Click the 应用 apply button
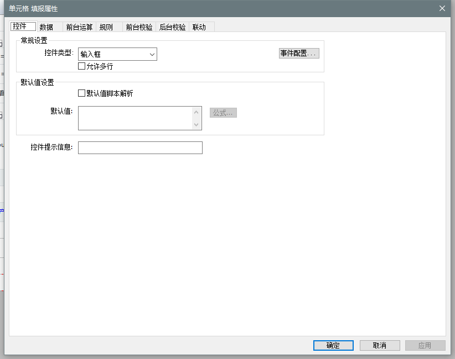The image size is (455, 359). (x=425, y=345)
